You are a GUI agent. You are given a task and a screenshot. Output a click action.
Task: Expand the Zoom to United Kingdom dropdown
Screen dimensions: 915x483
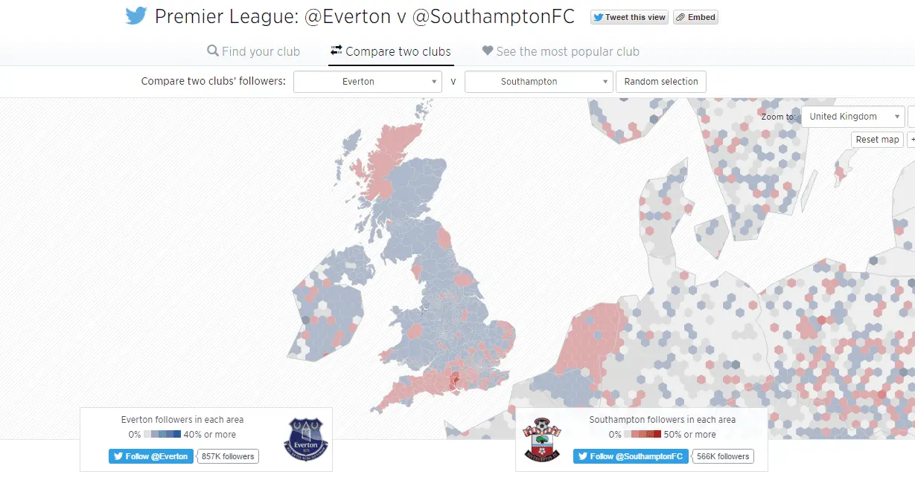click(852, 117)
